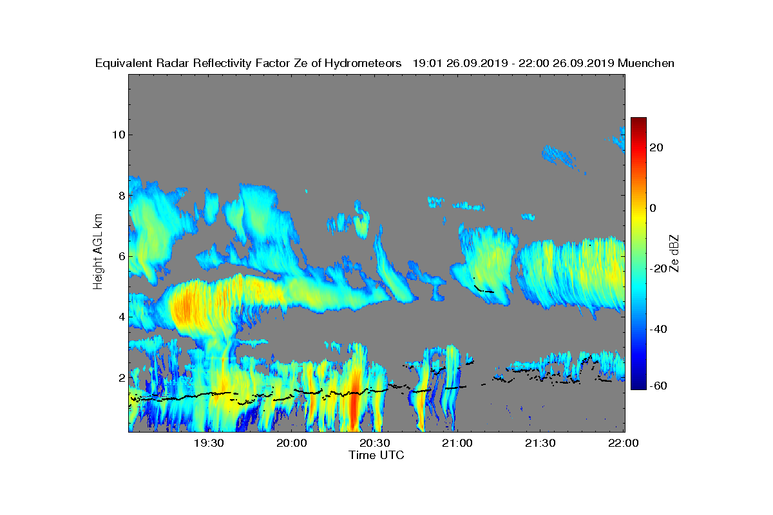The width and height of the screenshot is (773, 515).
Task: Click the 'Time UTC' axis label
Action: (x=377, y=455)
